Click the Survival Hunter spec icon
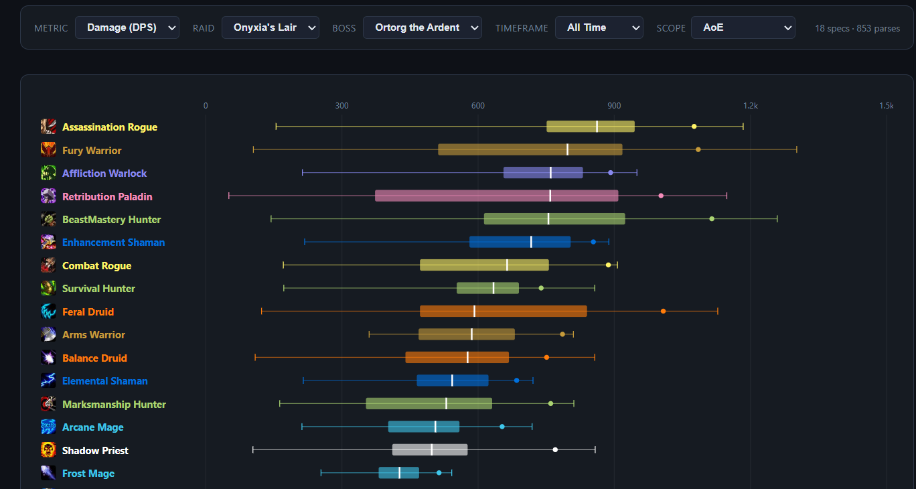This screenshot has width=916, height=489. [x=48, y=288]
